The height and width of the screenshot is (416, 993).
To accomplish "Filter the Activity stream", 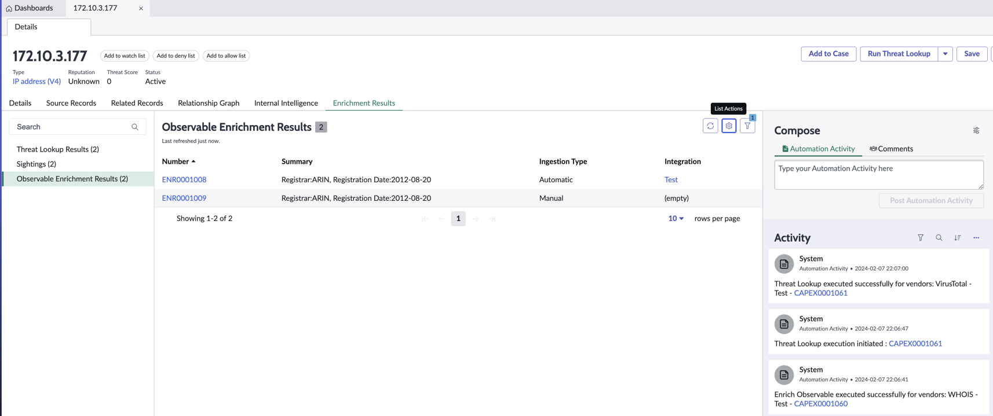I will (921, 238).
